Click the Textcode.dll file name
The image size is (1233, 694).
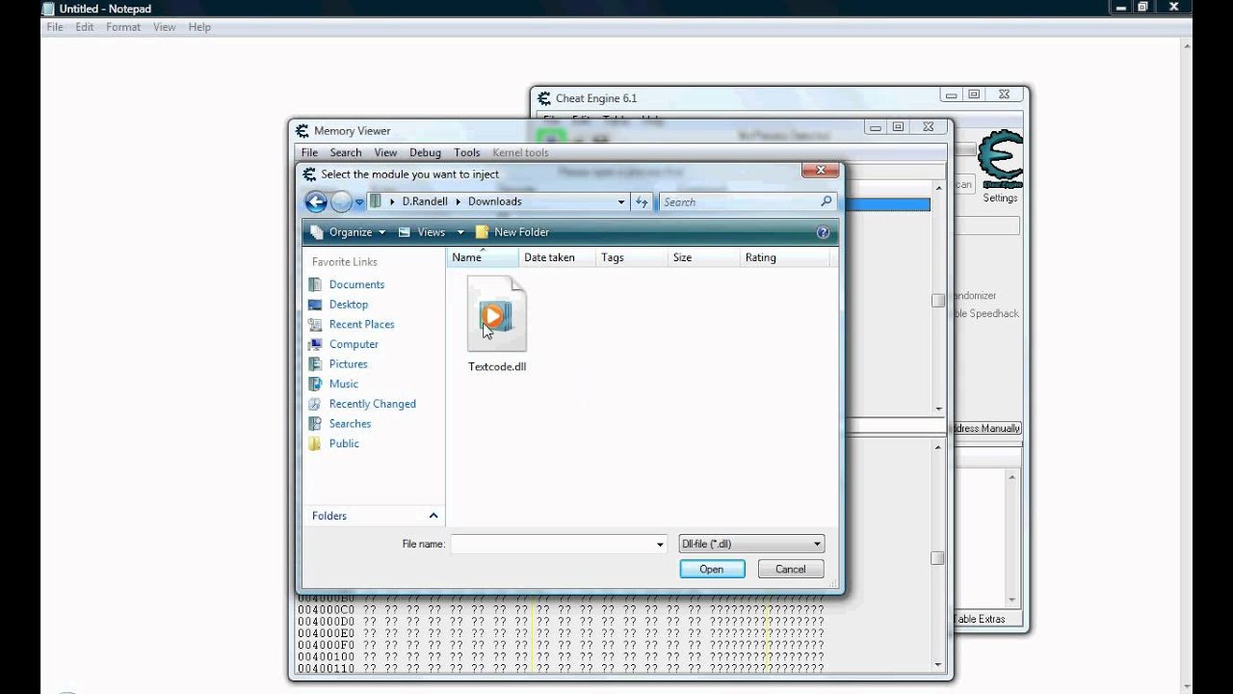point(497,366)
